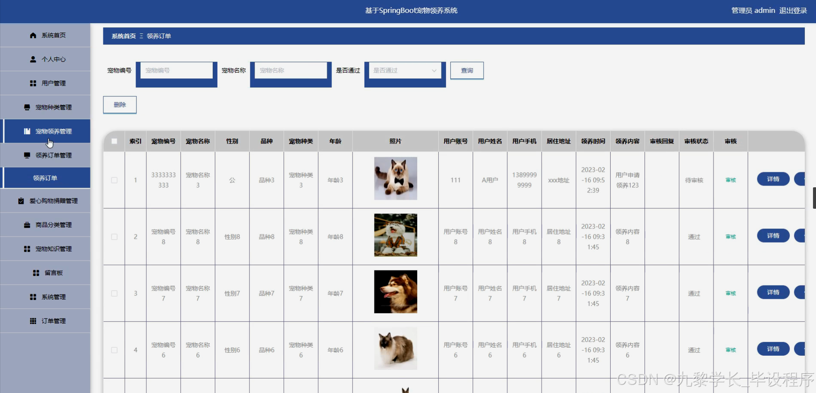Click the fluffy cat photo in row 4

click(395, 348)
